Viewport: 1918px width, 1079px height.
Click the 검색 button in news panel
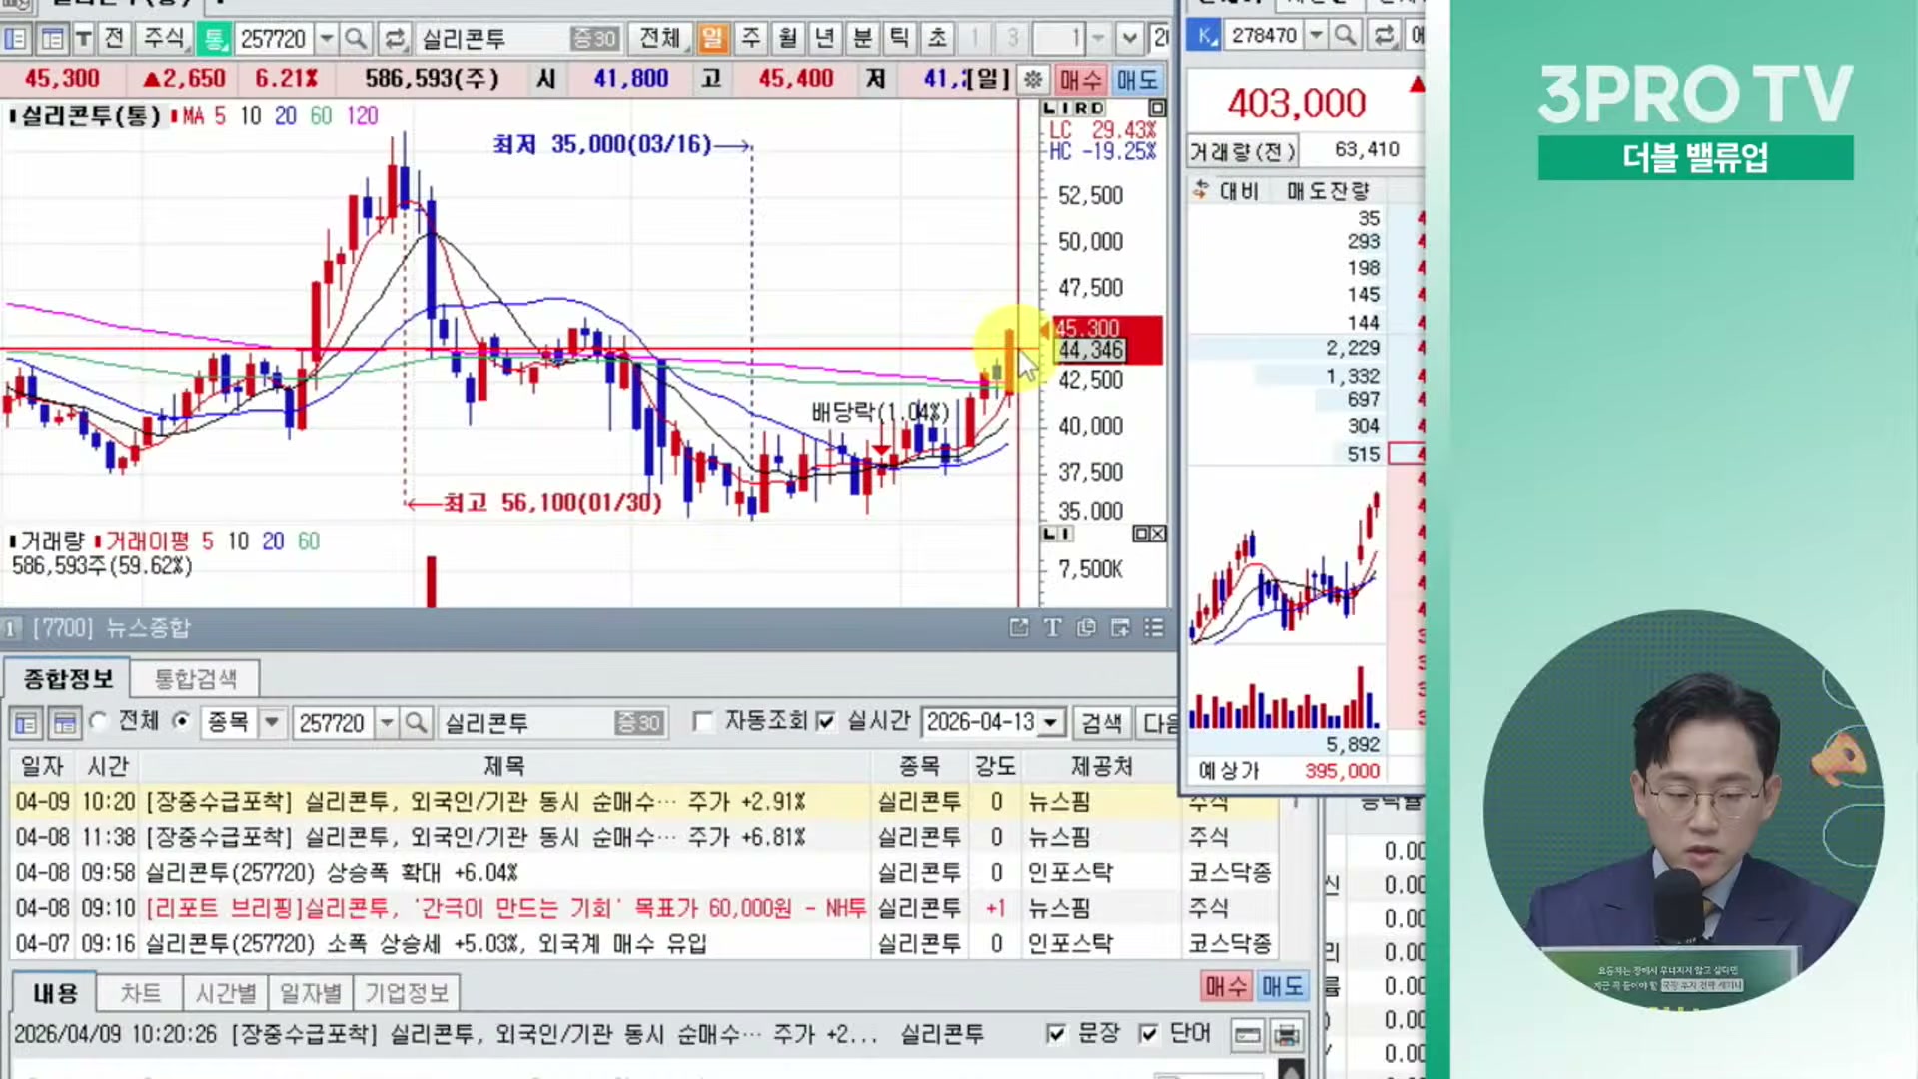(1101, 722)
